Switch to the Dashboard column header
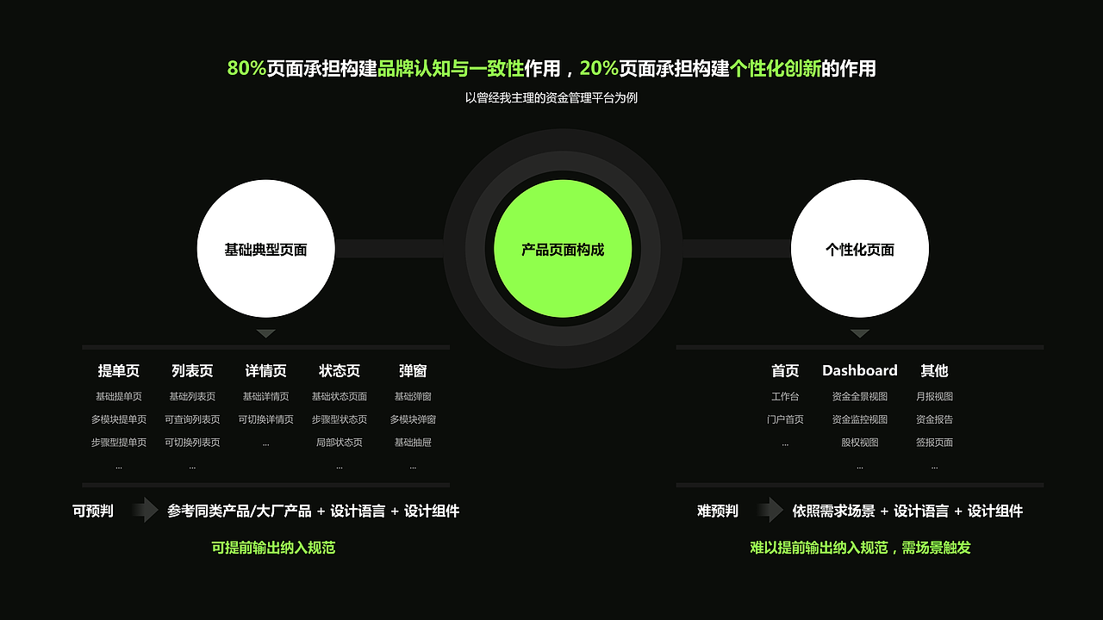Viewport: 1103px width, 620px height. click(x=859, y=370)
